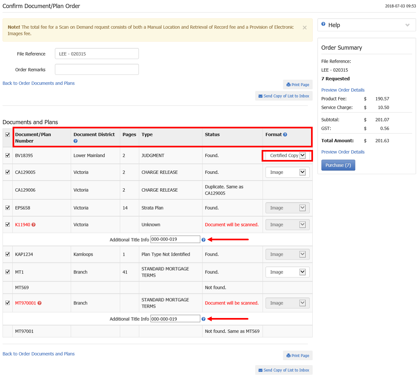Open Certified Copy format dropdown for BV18395
Image resolution: width=417 pixels, height=378 pixels.
287,155
